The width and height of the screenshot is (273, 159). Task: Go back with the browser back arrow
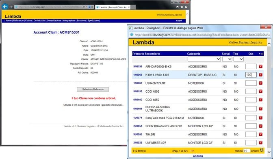tap(5, 7)
